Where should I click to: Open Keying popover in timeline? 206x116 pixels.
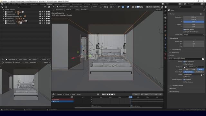pyautogui.click(x=68, y=94)
